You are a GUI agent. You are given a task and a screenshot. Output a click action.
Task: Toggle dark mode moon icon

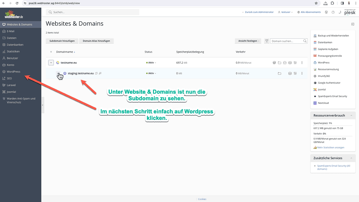340,12
